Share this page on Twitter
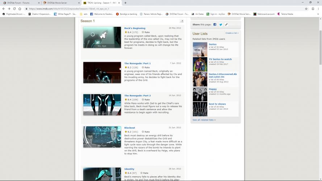This screenshot has height=181, width=322. (221, 25)
